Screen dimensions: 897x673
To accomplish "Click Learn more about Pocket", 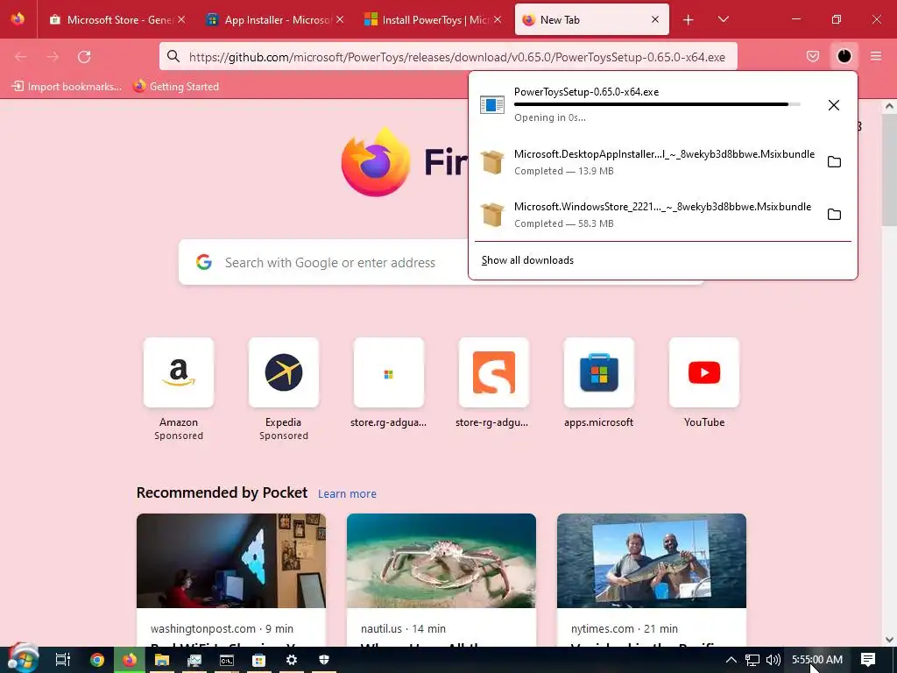I will click(x=347, y=494).
